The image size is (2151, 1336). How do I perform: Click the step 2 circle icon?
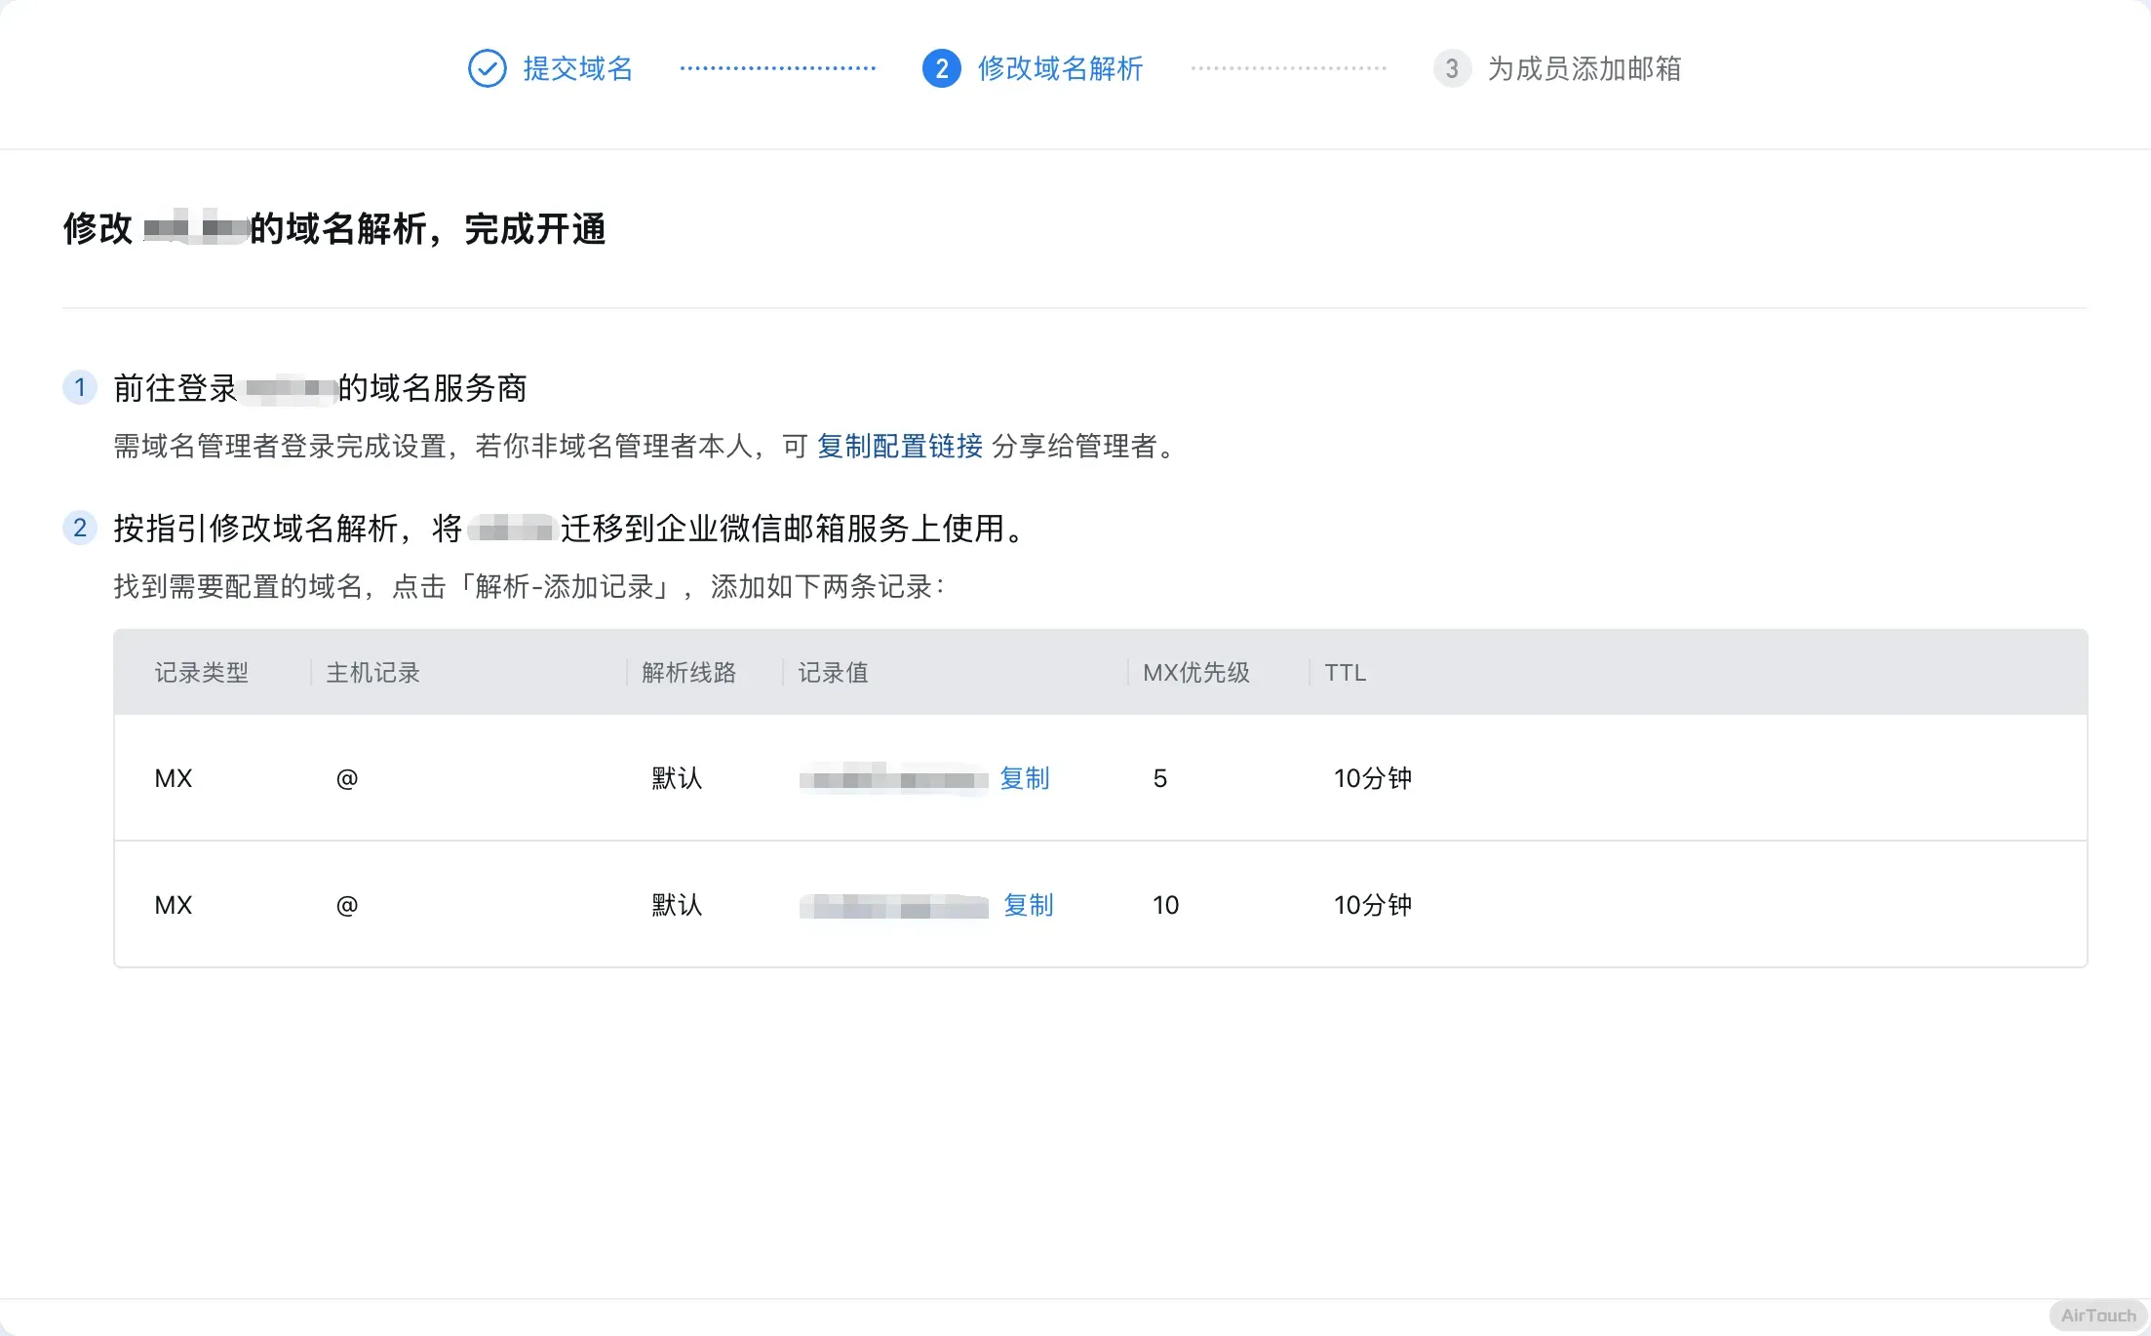[x=941, y=68]
